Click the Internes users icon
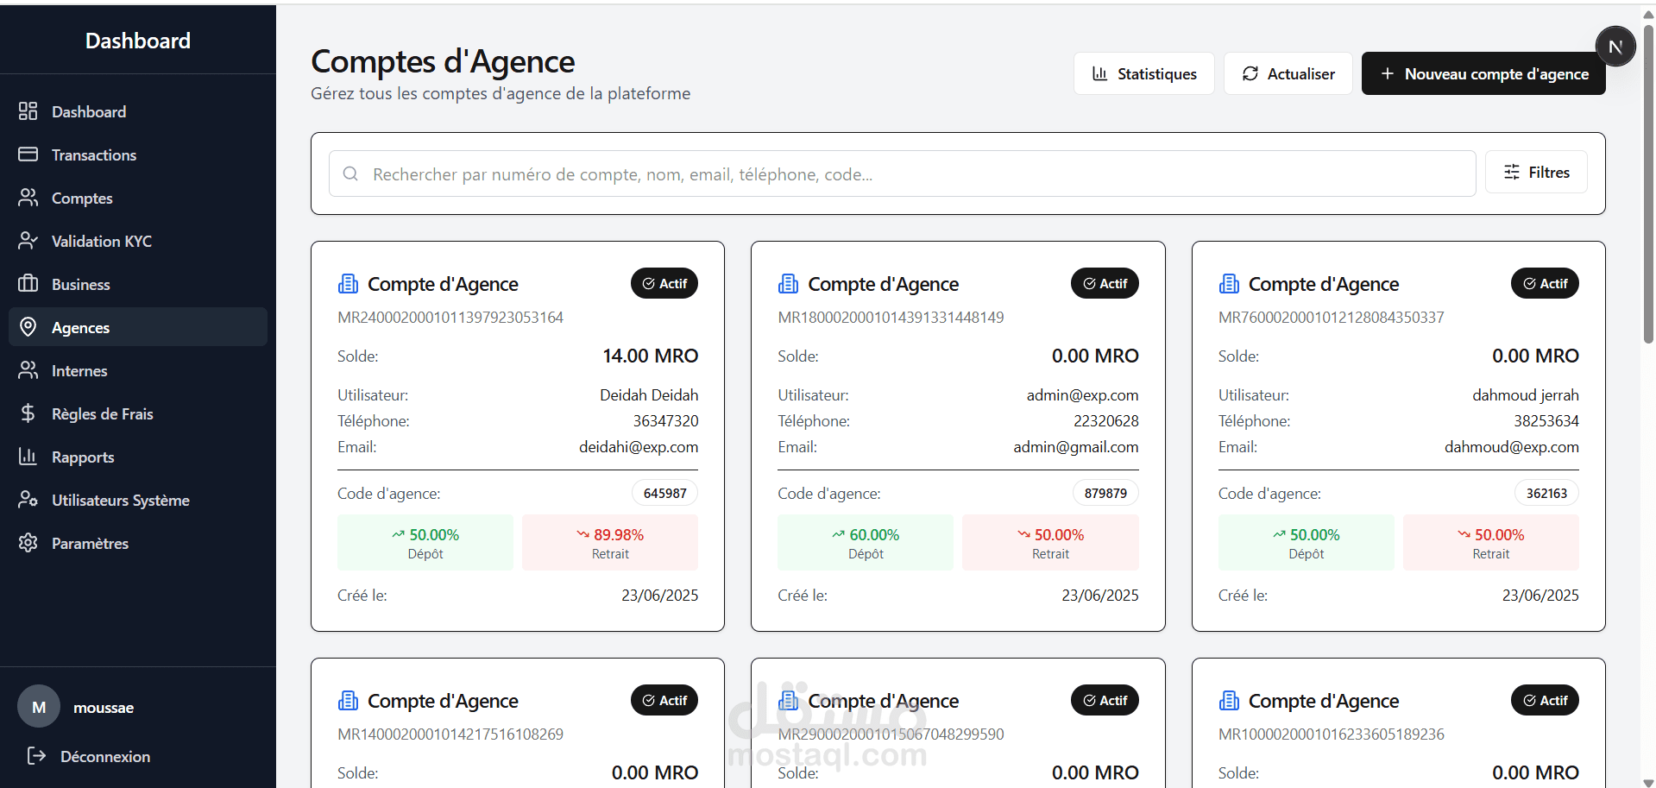1656x788 pixels. 28,370
